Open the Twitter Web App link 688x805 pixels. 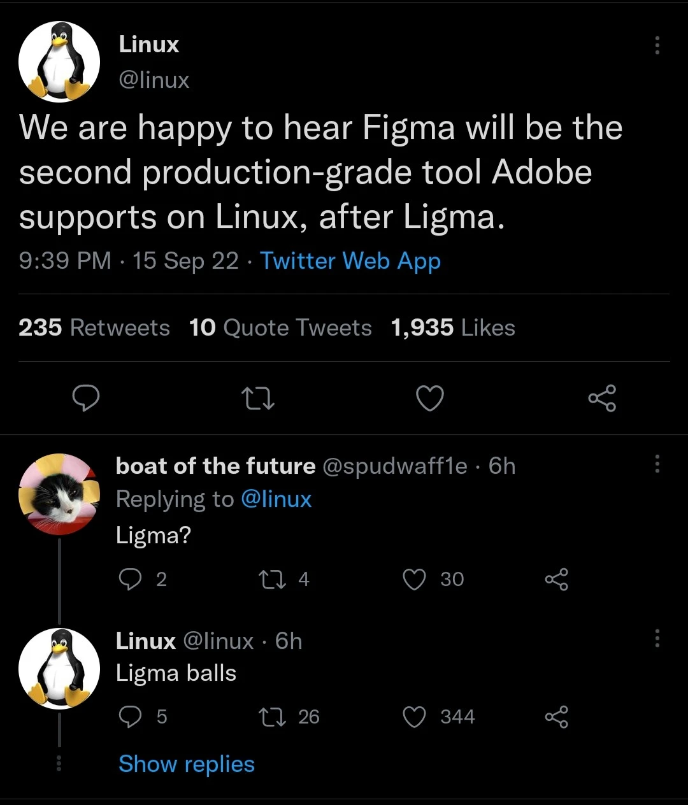point(350,261)
